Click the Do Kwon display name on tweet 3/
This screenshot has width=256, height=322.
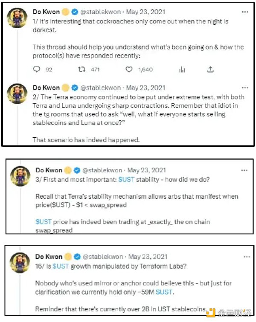48,171
